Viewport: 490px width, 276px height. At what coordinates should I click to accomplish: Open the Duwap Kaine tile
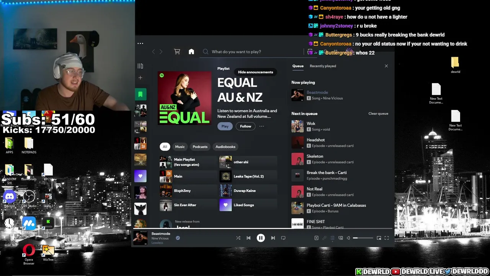[248, 191]
